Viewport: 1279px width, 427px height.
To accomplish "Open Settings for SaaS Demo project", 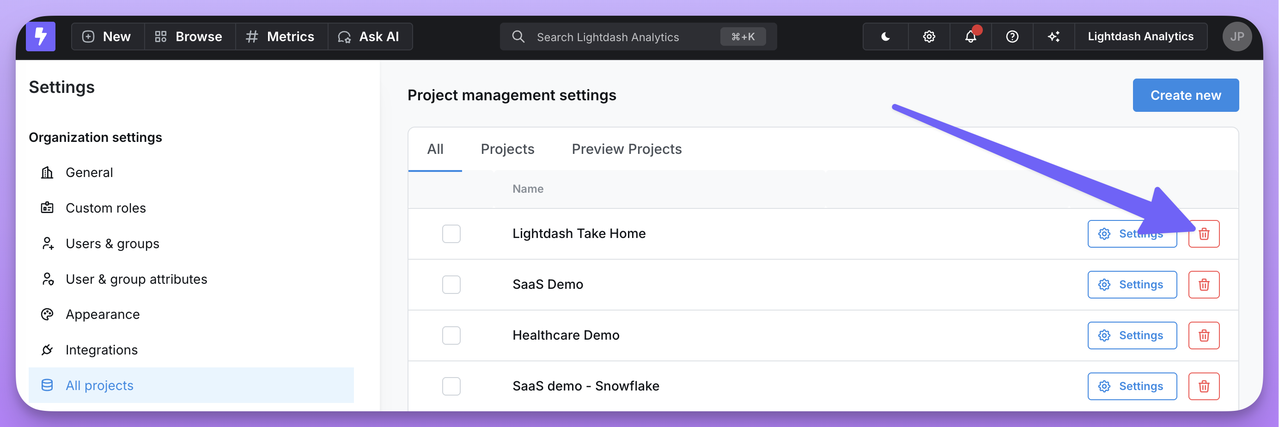I will pyautogui.click(x=1132, y=285).
